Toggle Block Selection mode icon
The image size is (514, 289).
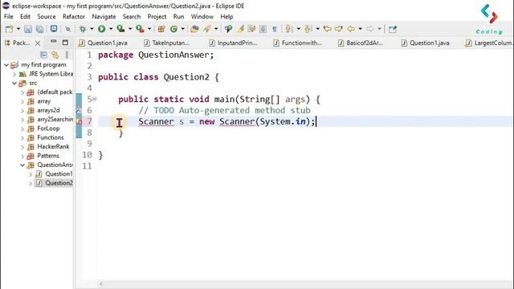(x=263, y=29)
